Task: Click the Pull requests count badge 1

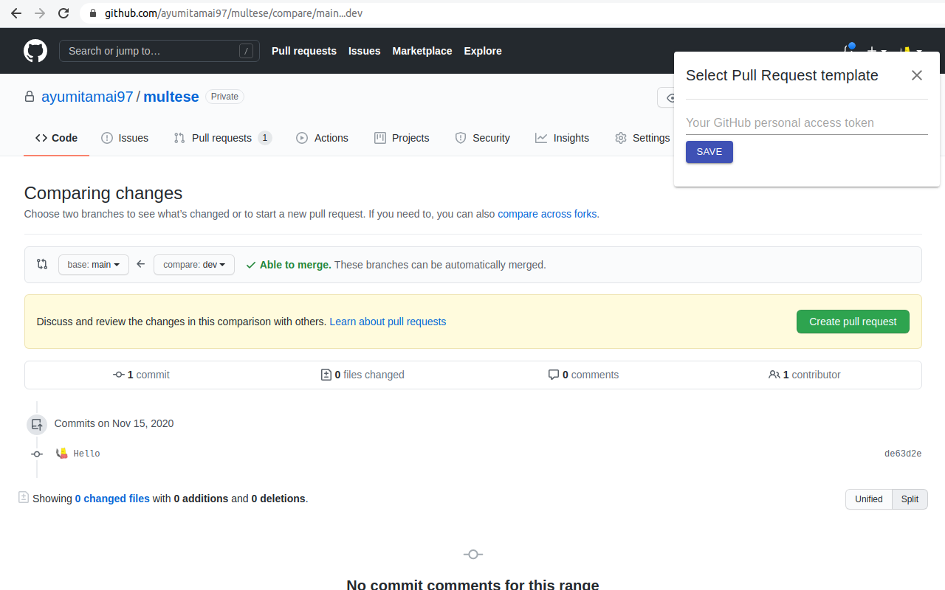Action: [265, 138]
